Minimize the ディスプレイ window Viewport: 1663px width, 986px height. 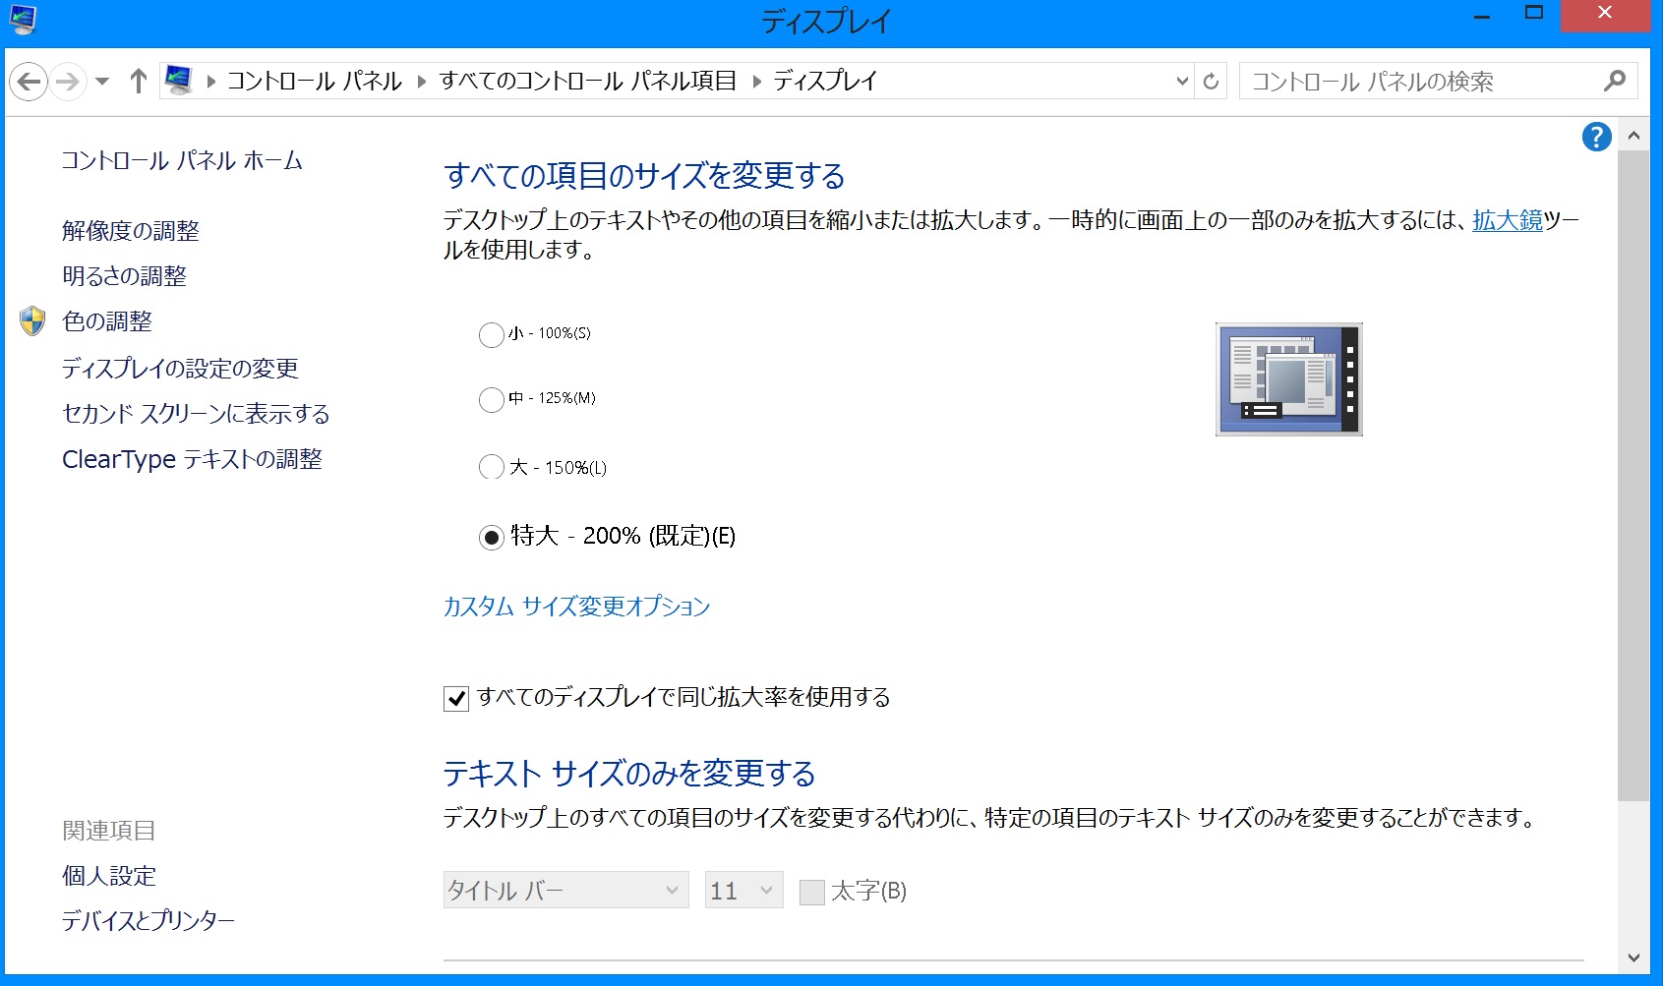[1482, 16]
